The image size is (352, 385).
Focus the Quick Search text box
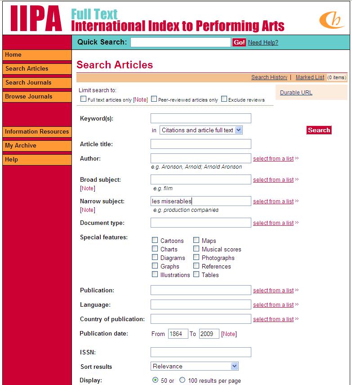[181, 42]
